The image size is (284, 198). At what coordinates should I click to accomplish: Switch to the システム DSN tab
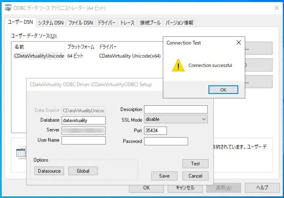(51, 23)
